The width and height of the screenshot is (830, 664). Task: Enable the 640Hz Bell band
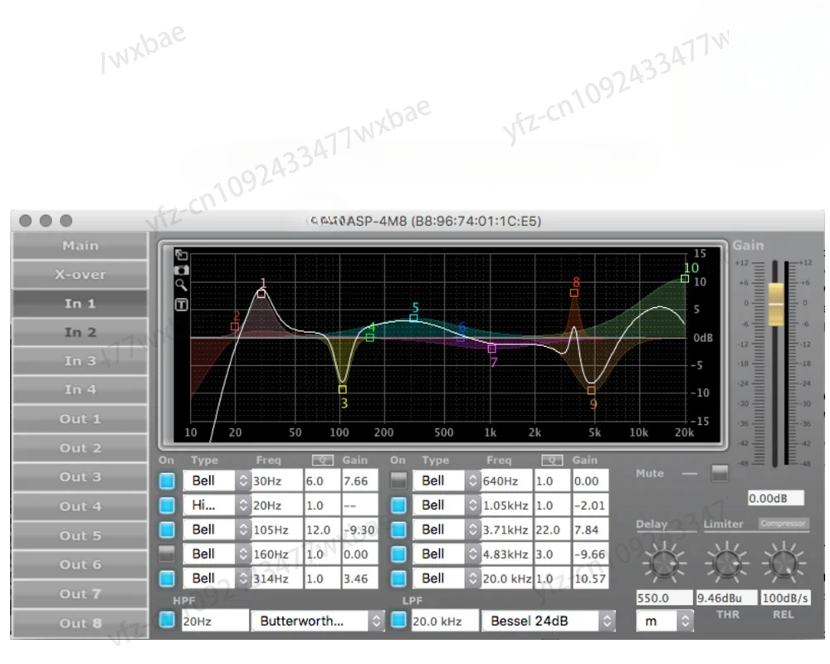point(398,481)
